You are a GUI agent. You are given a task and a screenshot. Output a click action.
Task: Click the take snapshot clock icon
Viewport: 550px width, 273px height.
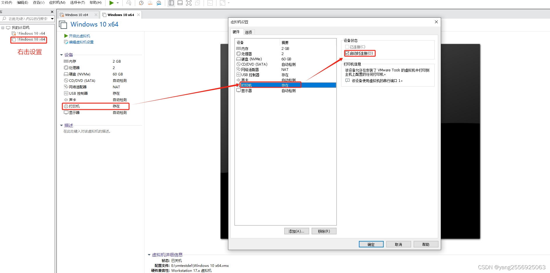click(x=141, y=3)
